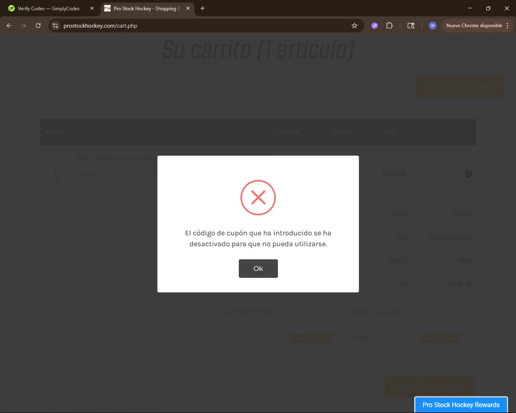Go forward in browser history
516x413 pixels.
coord(23,25)
